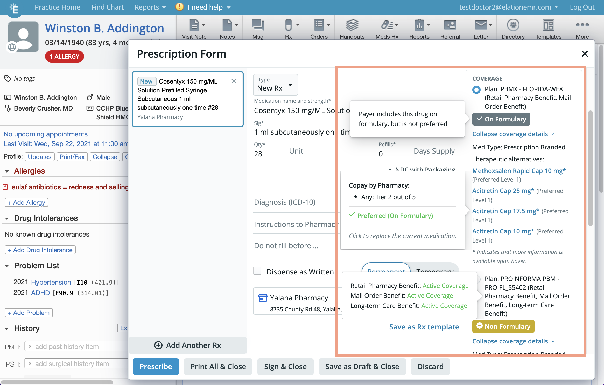
Task: Remove the Cosentyx prescription with X icon
Action: point(234,81)
